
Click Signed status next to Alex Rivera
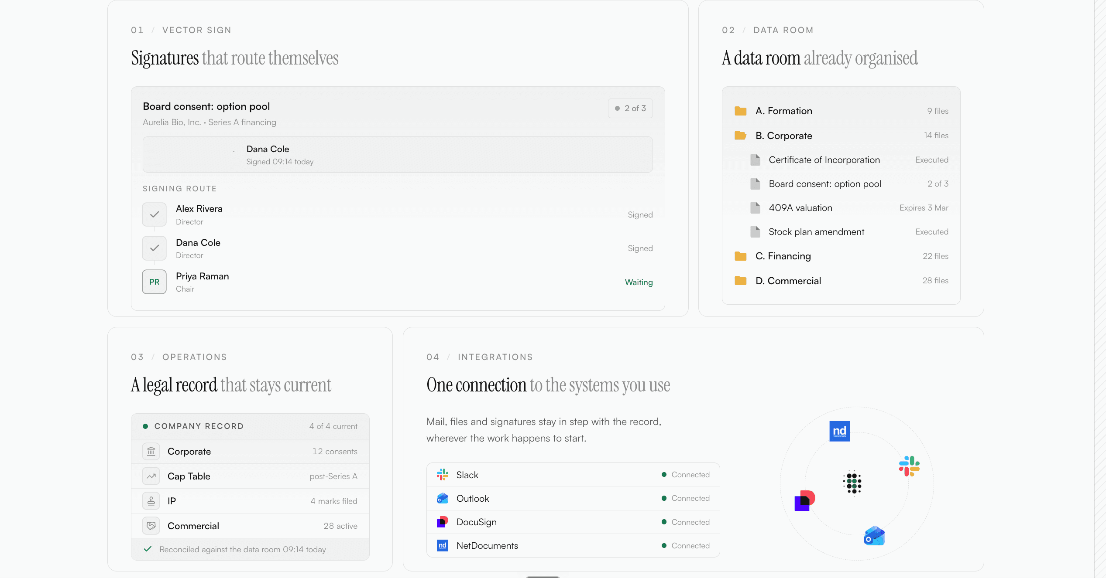640,214
